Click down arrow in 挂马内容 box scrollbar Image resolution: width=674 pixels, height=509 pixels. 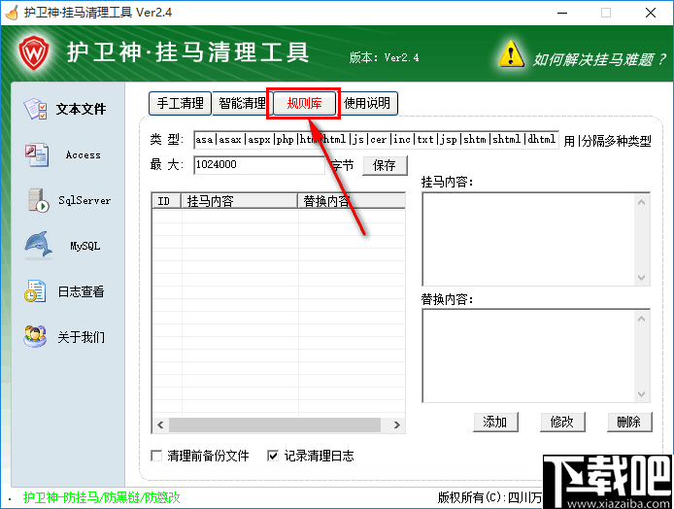click(641, 277)
